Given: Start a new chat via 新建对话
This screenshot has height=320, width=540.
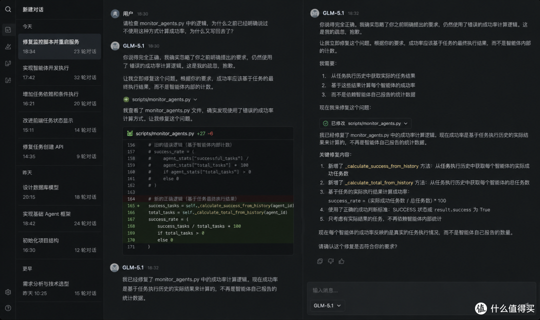Looking at the screenshot, I should point(33,9).
